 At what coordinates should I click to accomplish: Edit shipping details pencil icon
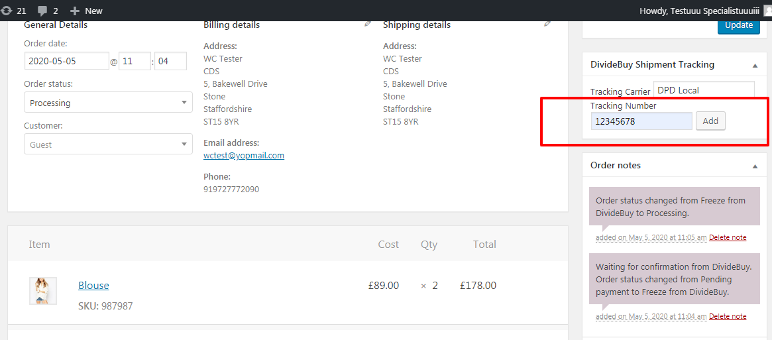(547, 24)
